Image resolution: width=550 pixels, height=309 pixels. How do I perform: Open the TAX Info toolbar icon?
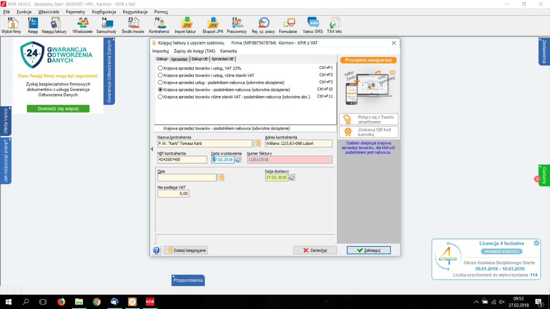coord(334,26)
